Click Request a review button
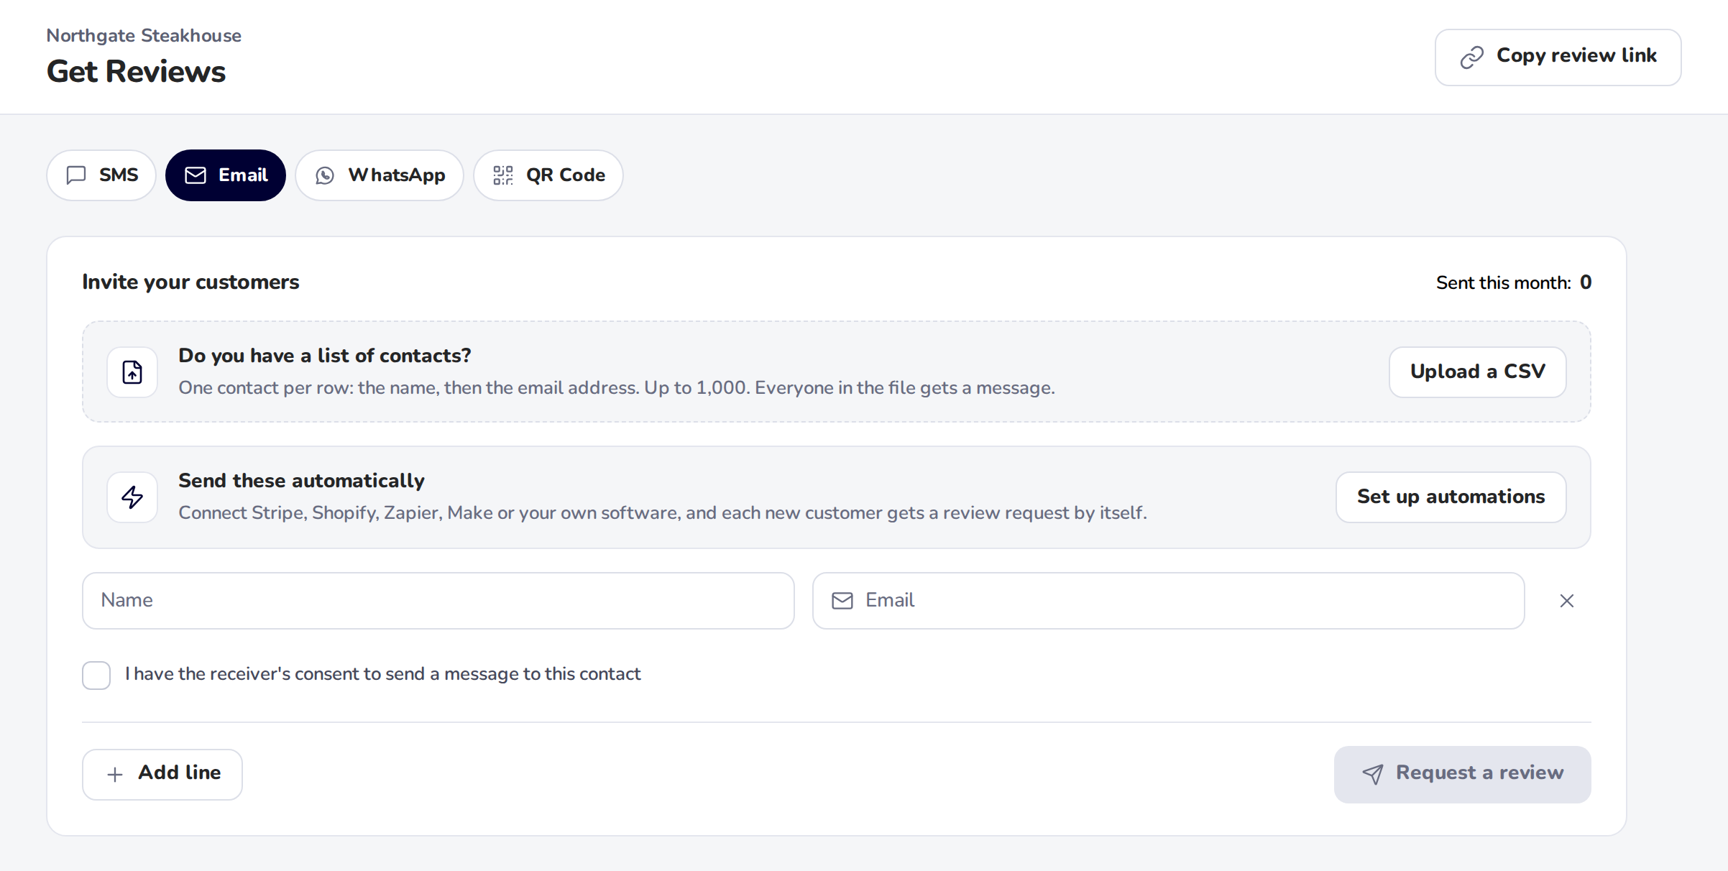 pos(1463,774)
